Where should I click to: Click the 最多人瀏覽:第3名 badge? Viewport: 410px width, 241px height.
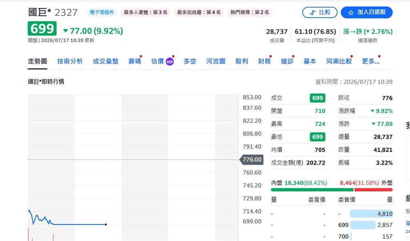tap(146, 12)
